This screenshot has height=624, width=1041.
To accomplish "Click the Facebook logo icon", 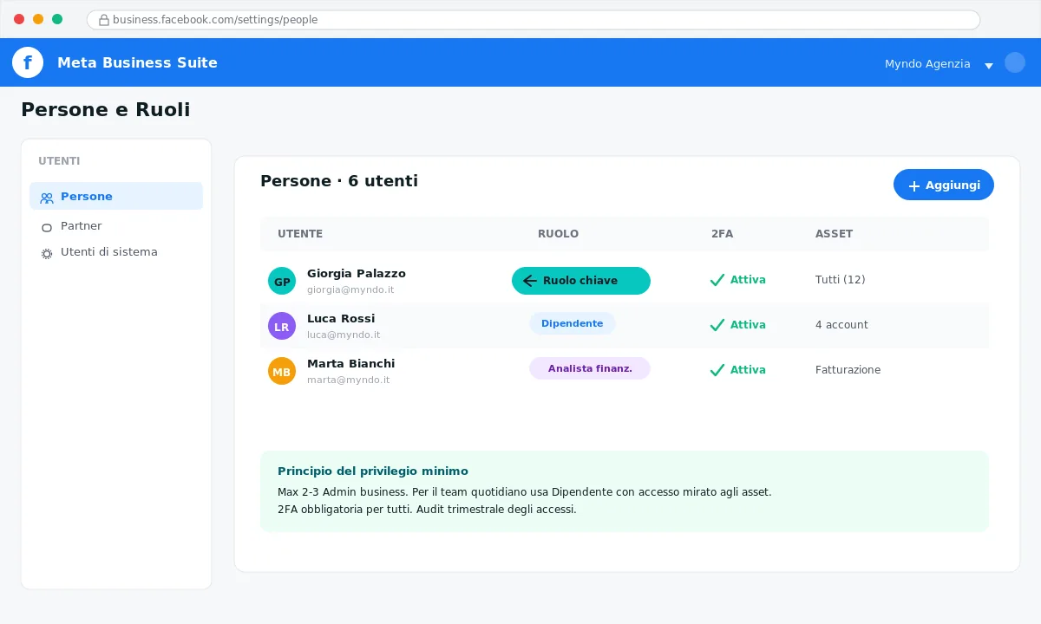I will click(x=28, y=62).
